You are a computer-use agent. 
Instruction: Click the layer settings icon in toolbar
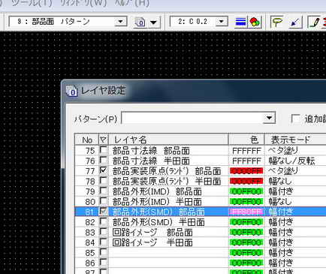coord(140,22)
